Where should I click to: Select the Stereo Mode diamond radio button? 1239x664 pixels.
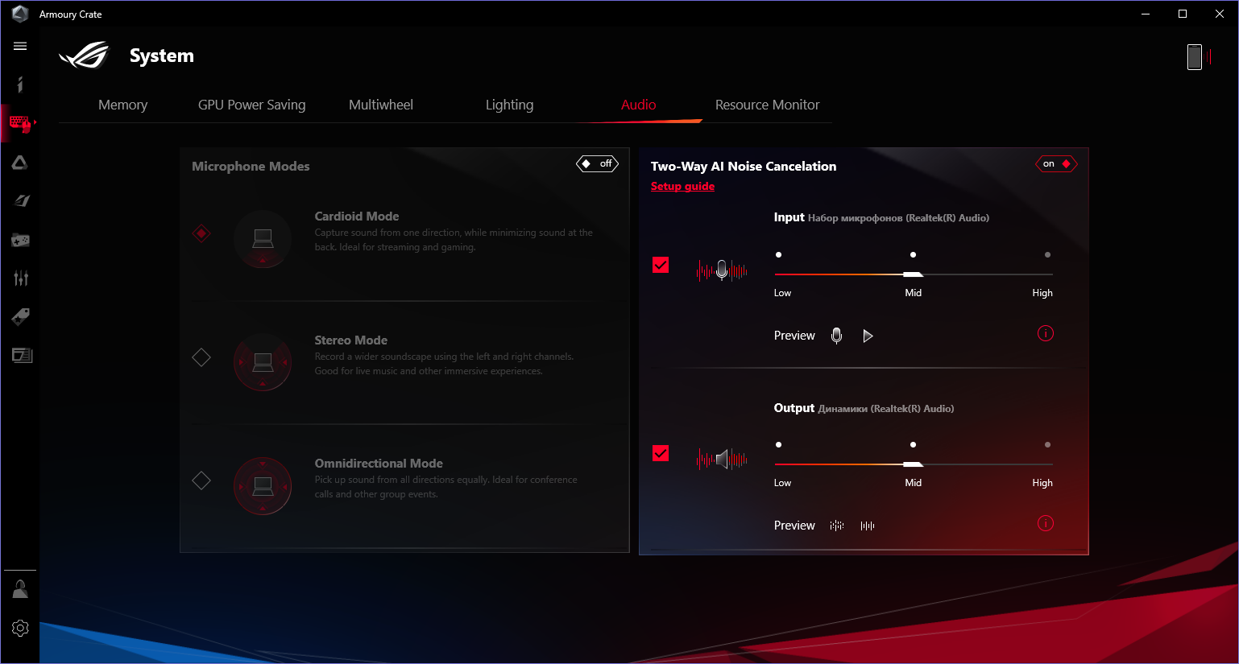pyautogui.click(x=201, y=357)
